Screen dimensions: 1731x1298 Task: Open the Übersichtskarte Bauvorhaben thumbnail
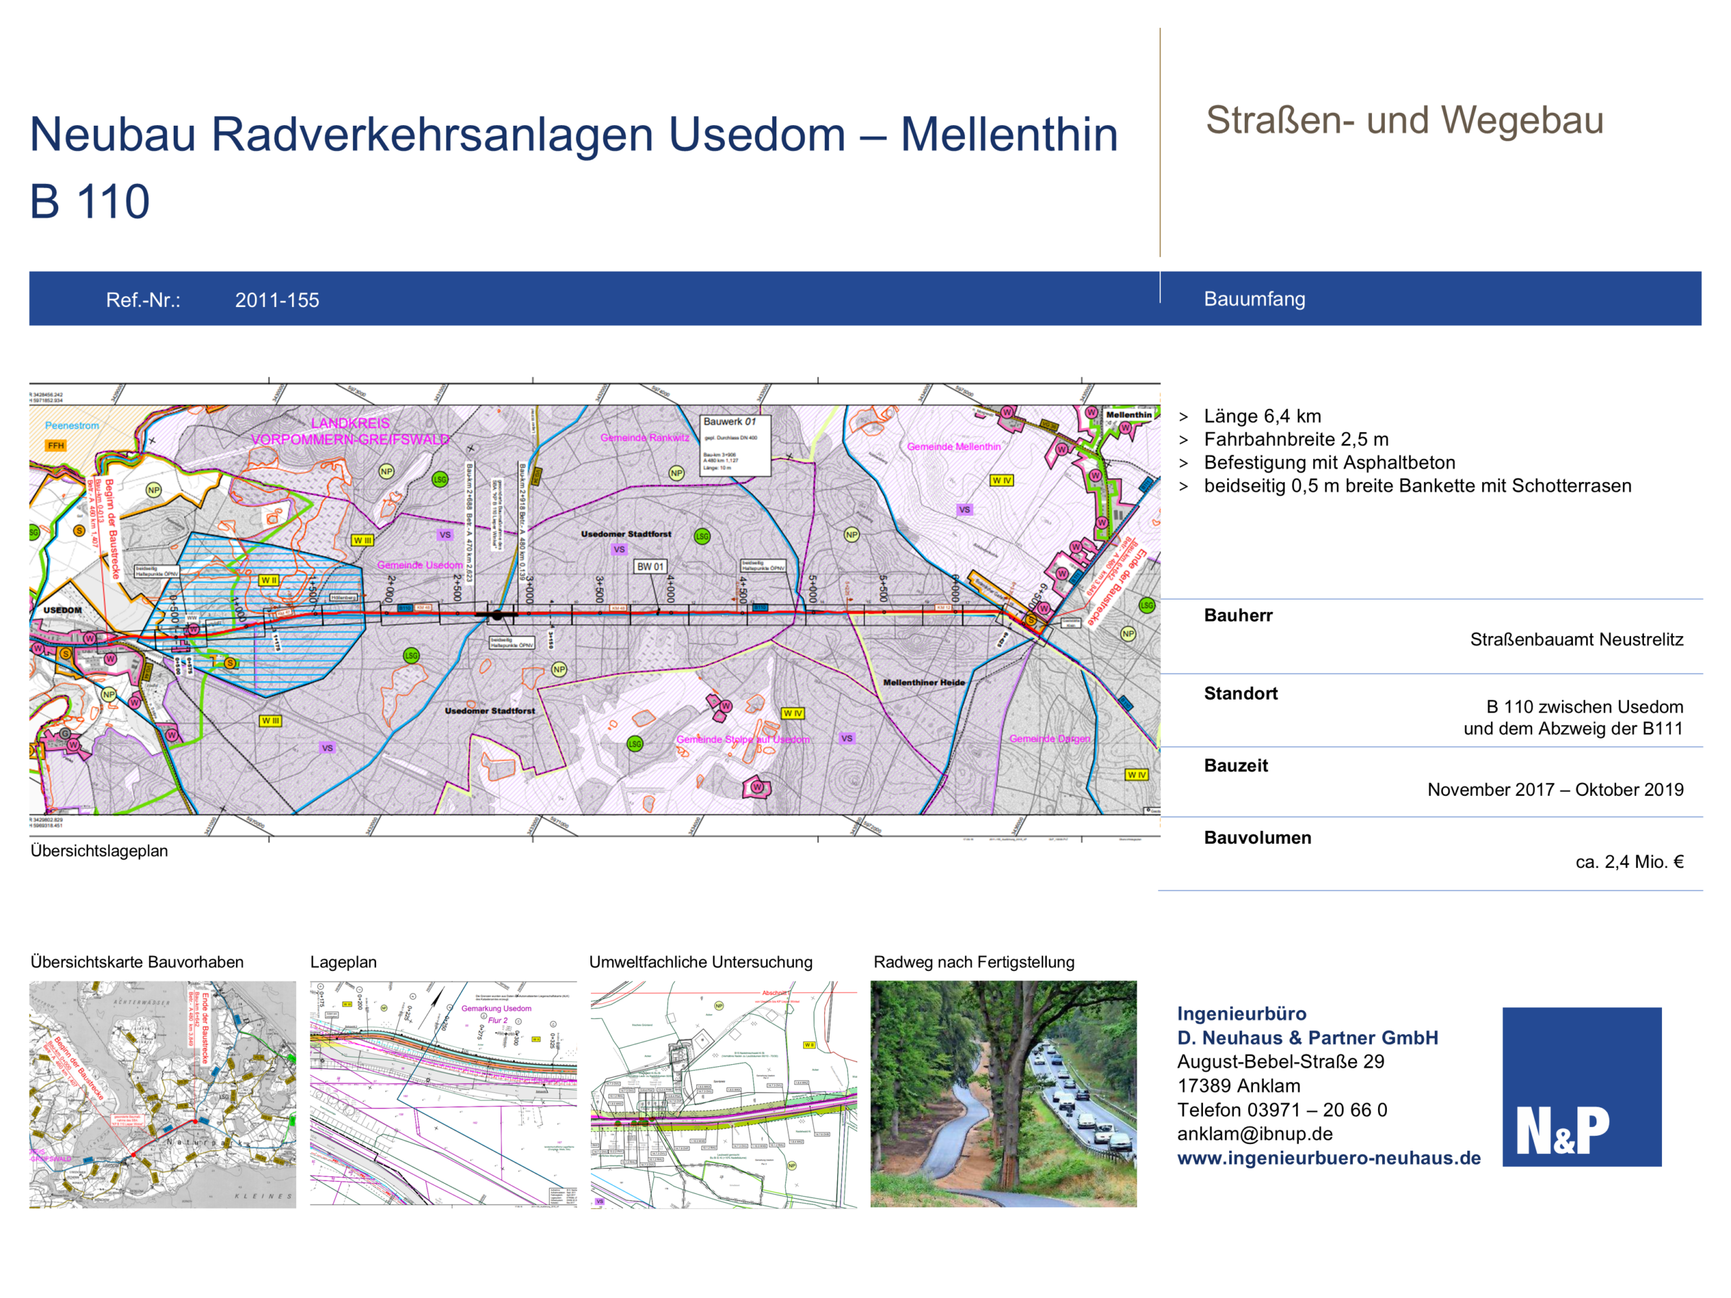(x=163, y=1094)
